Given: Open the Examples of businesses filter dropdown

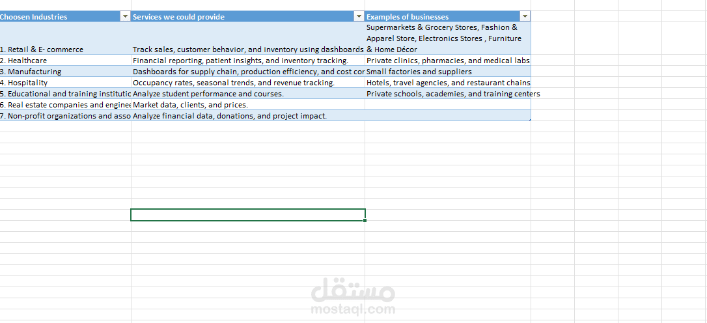Looking at the screenshot, I should click(525, 17).
